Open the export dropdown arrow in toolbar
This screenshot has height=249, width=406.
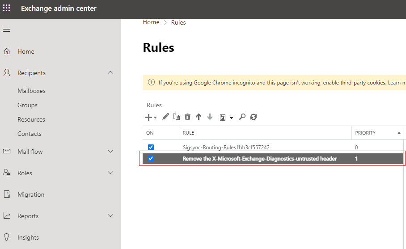coord(231,118)
